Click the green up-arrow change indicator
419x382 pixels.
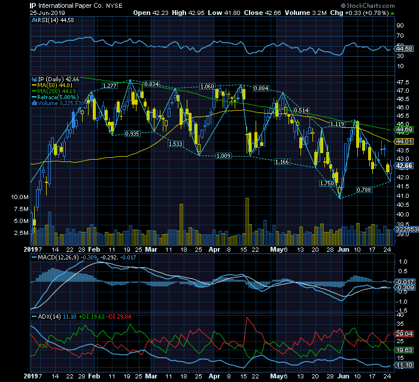point(392,13)
